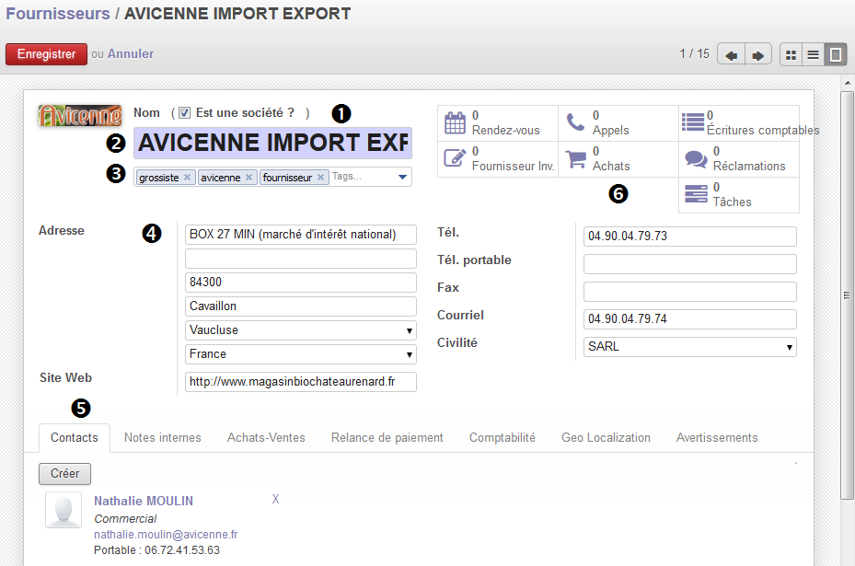The image size is (855, 566).
Task: Click the empty Fax field
Action: (x=689, y=292)
